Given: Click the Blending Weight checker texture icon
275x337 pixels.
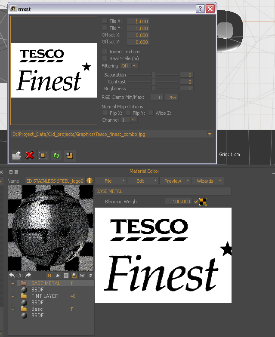Looking at the screenshot, I should point(203,202).
